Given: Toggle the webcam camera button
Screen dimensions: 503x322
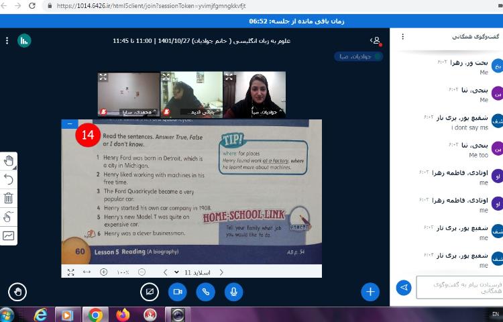Looking at the screenshot, I should click(x=178, y=292).
